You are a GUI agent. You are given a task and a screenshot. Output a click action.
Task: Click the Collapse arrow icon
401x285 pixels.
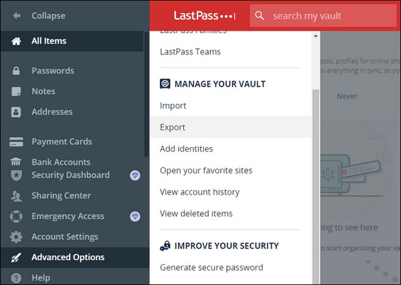pos(17,16)
